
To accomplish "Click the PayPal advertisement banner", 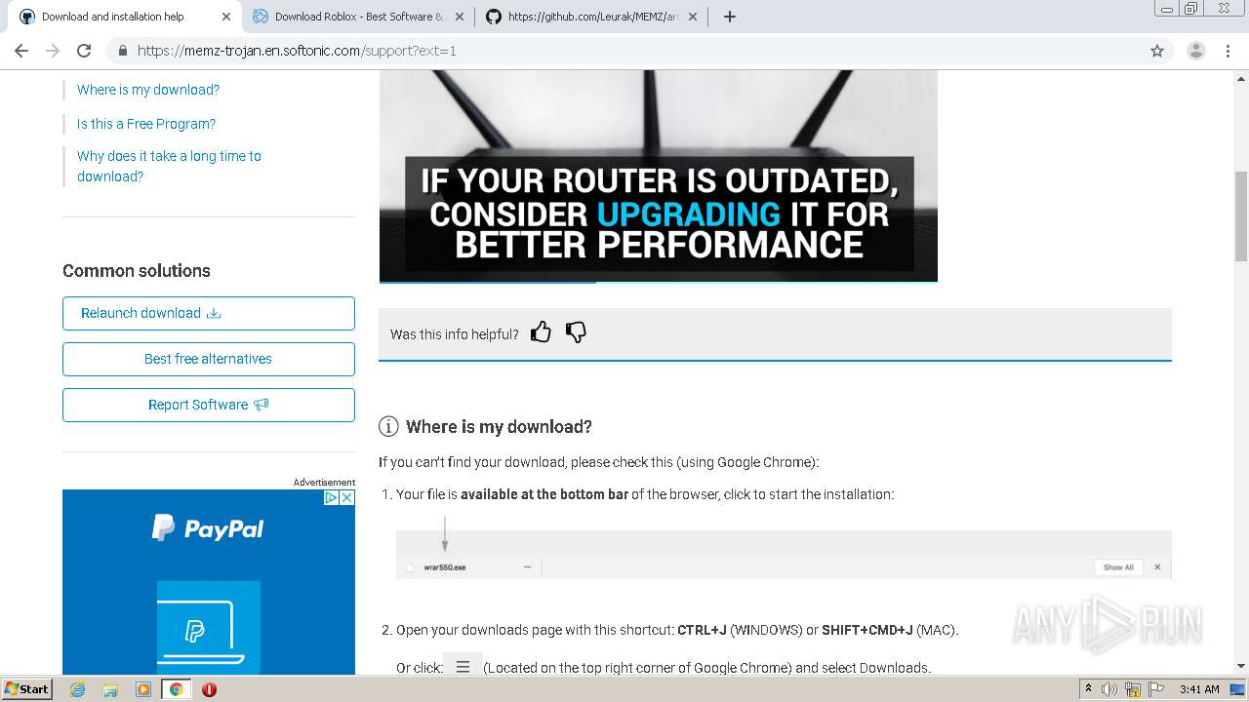I will tap(209, 582).
